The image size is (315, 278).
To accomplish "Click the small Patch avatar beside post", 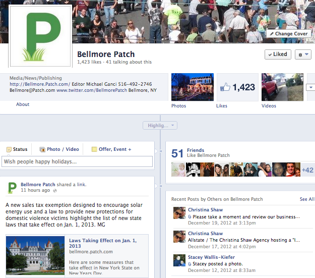I will [12, 188].
